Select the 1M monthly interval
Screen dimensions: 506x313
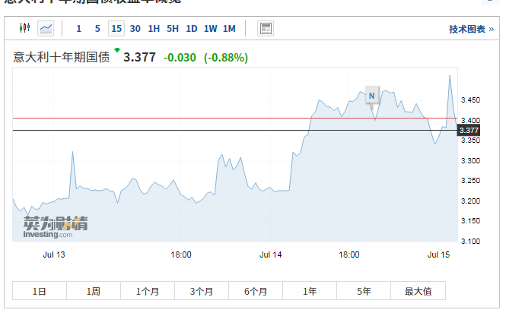[x=229, y=29]
